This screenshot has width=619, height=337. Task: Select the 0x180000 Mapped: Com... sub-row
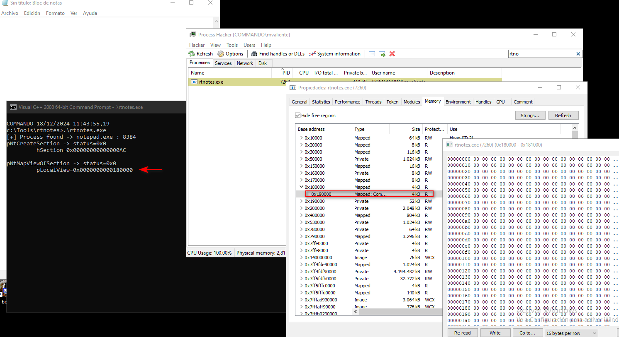click(x=369, y=194)
